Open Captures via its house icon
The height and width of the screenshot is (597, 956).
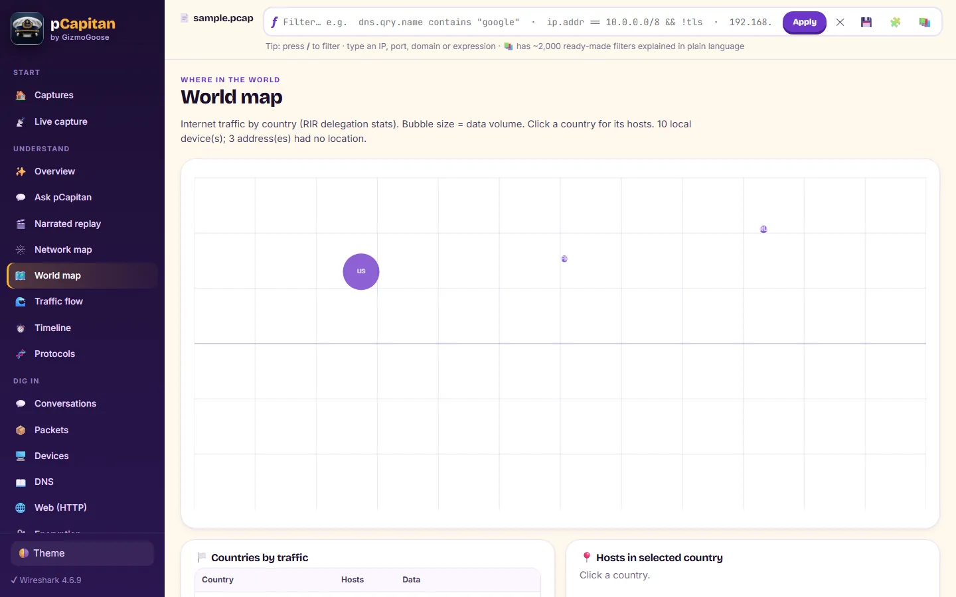point(21,96)
